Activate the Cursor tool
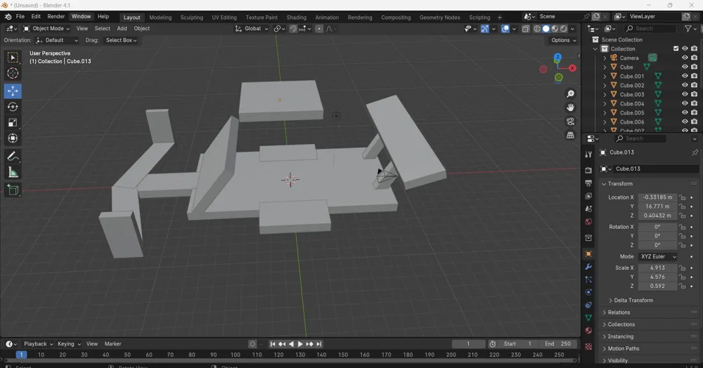Image resolution: width=703 pixels, height=368 pixels. tap(13, 73)
